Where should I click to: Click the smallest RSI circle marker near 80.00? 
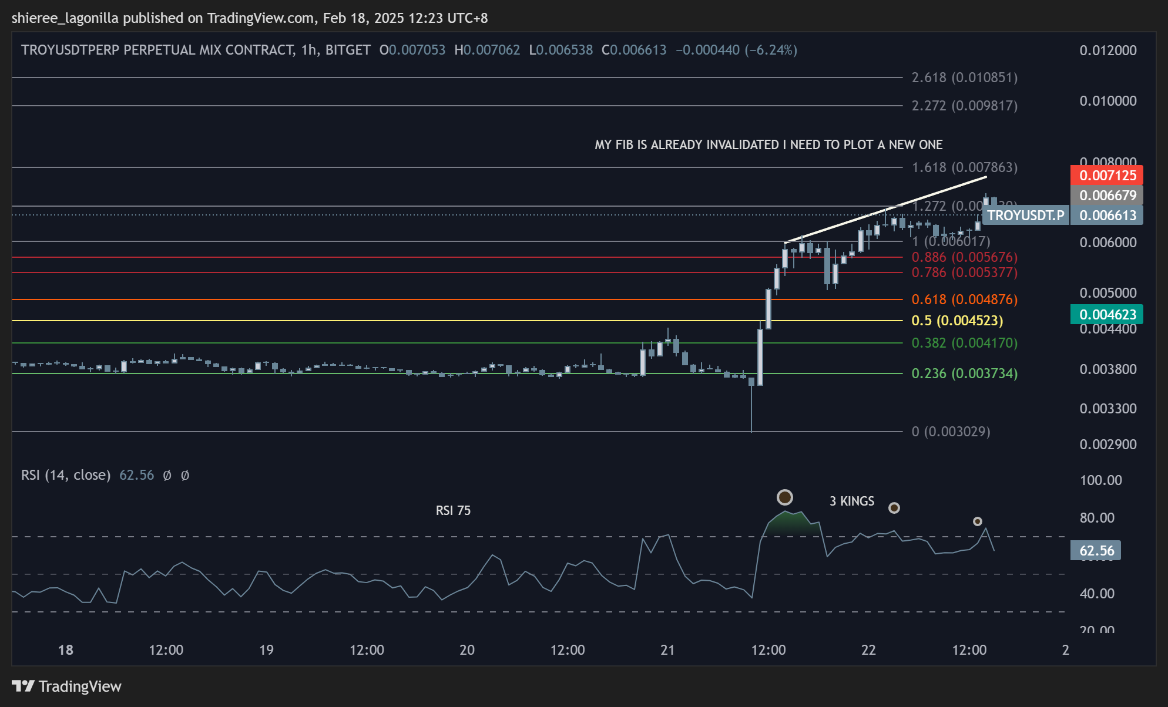point(978,521)
